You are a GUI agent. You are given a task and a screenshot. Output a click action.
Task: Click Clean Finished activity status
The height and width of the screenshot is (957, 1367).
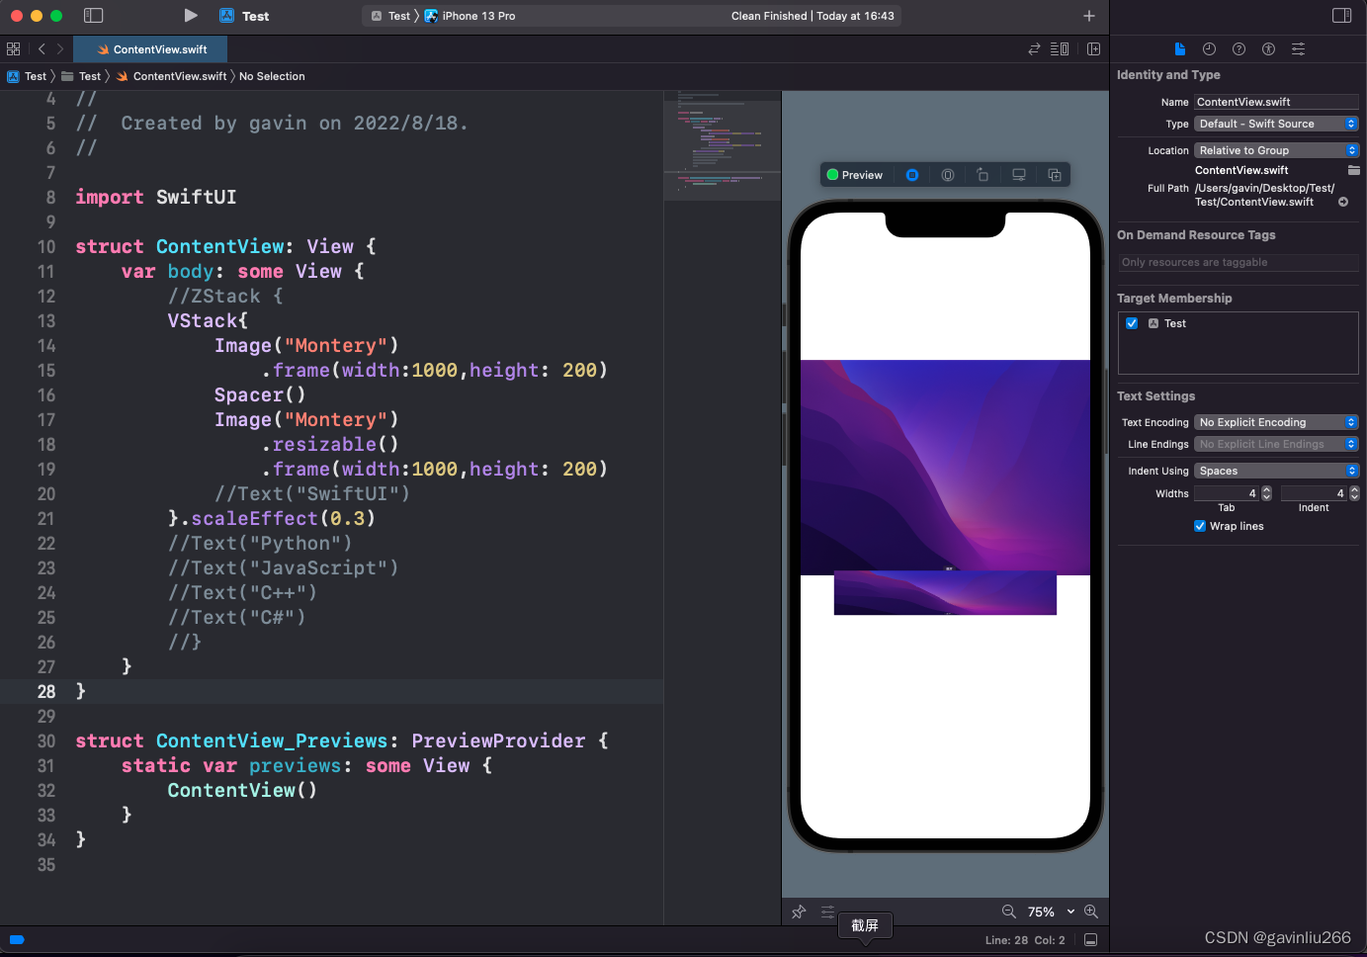[812, 16]
